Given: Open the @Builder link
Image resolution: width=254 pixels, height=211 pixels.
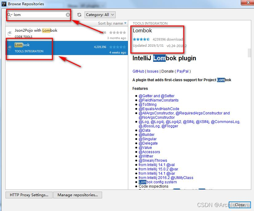Looking at the screenshot, I should coord(147,135).
